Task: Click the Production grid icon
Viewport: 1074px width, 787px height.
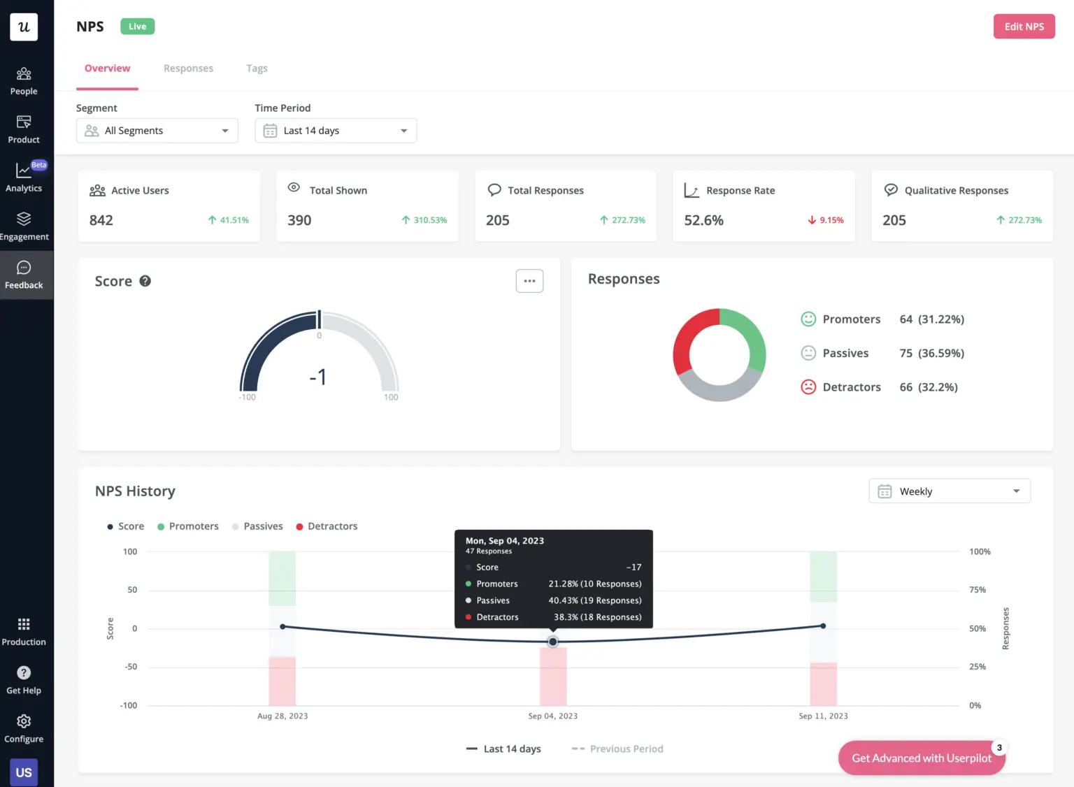Action: (x=24, y=624)
